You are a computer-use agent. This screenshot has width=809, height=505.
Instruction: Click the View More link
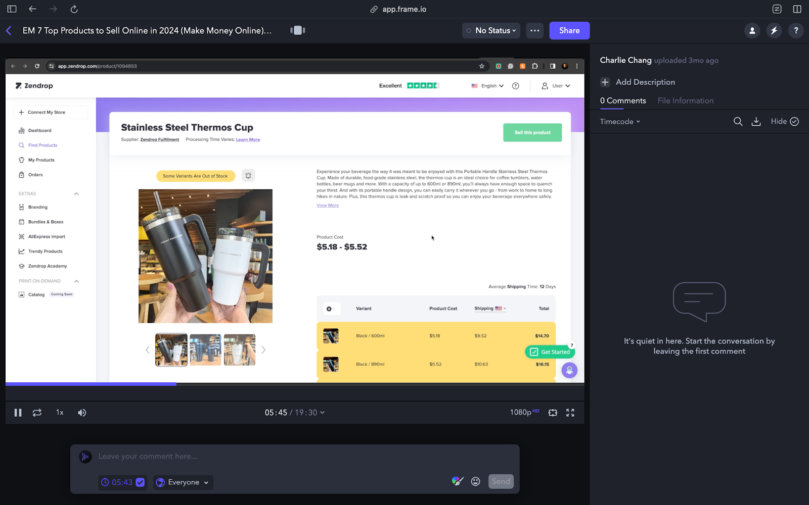coord(328,205)
